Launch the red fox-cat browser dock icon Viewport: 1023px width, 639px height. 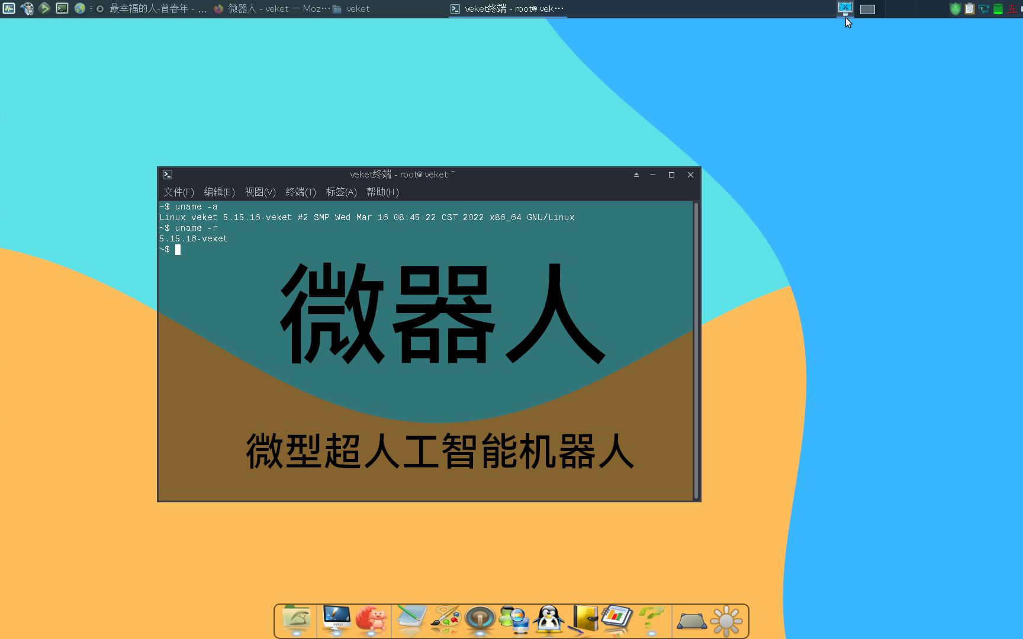(371, 621)
